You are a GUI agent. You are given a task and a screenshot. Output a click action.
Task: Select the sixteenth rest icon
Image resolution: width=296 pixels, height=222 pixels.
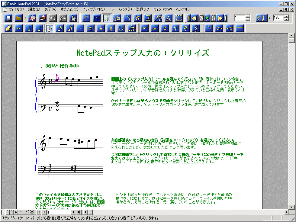click(x=186, y=28)
